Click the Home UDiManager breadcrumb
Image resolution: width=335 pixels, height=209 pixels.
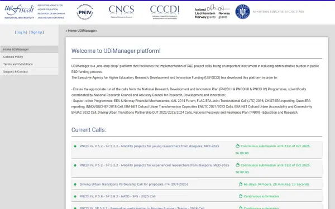click(82, 31)
